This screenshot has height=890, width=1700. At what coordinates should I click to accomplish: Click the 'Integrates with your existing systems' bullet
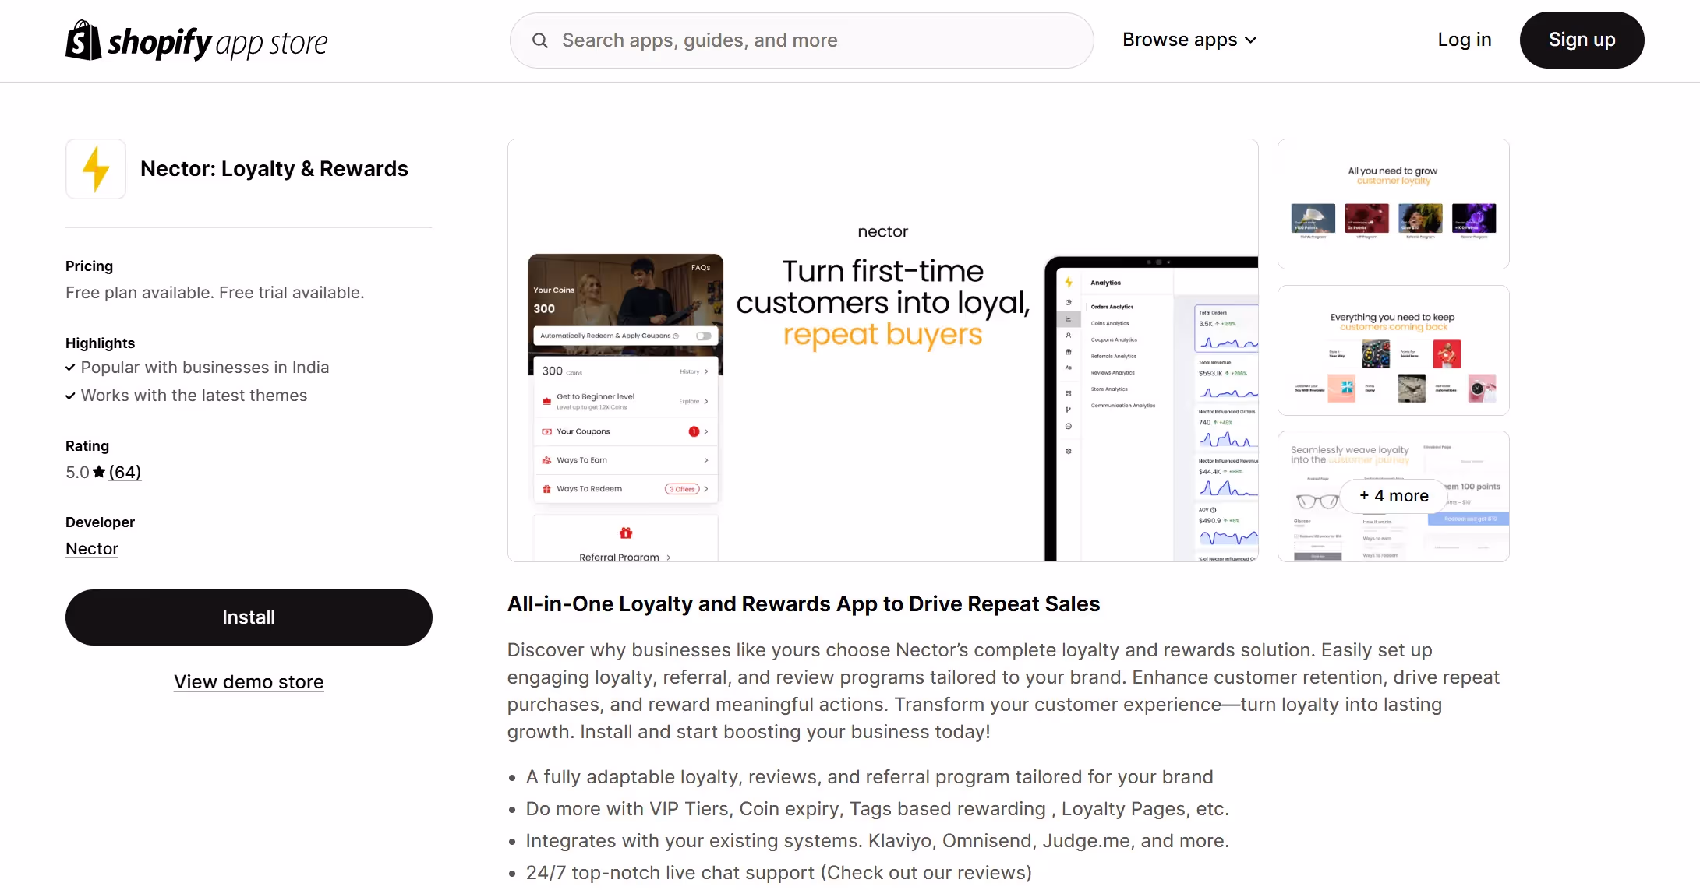point(878,841)
